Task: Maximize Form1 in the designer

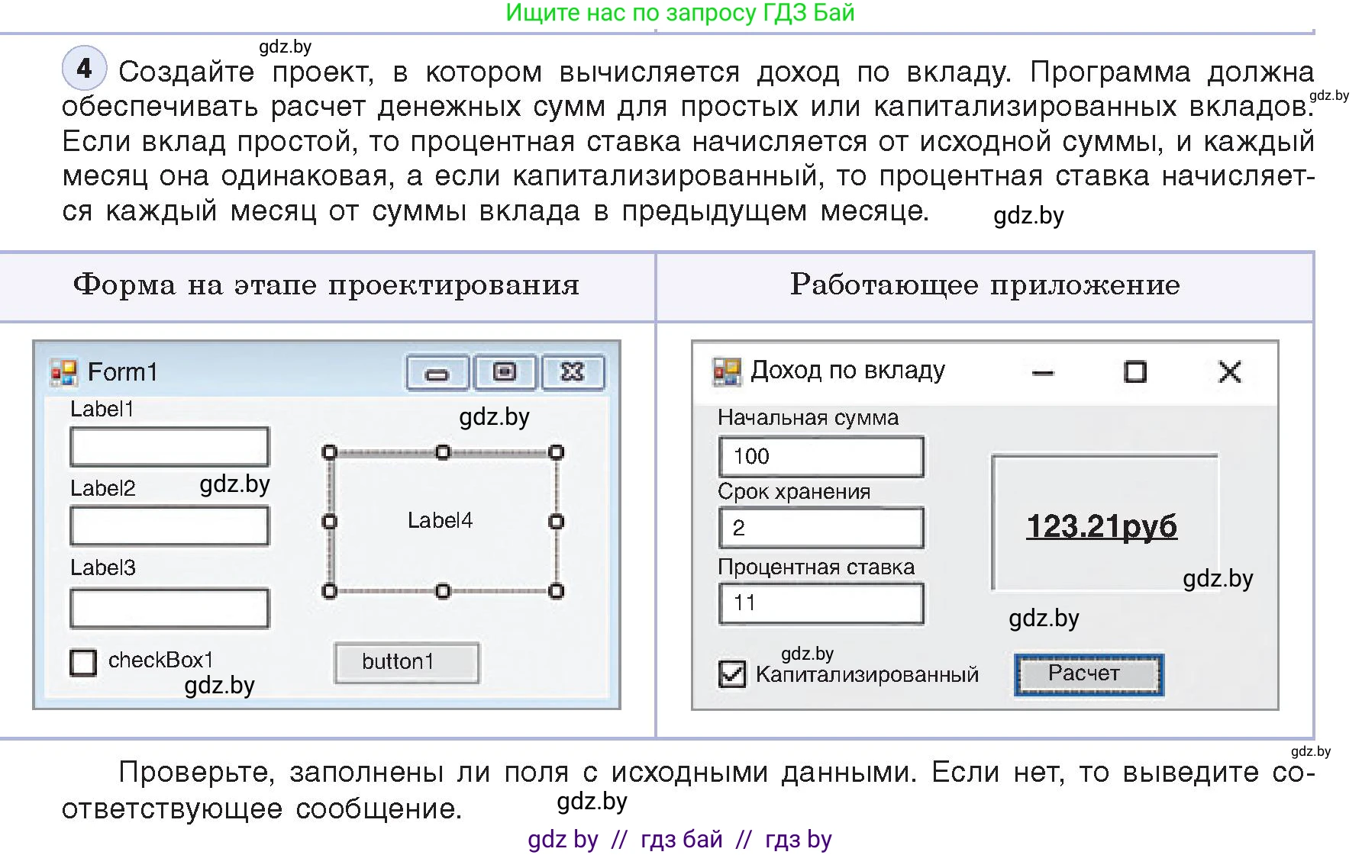Action: pos(505,372)
